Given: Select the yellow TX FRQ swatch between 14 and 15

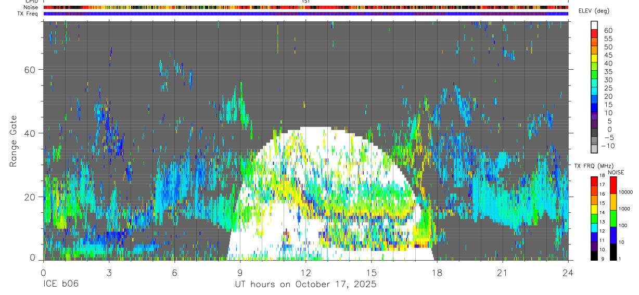Looking at the screenshot, I should coord(594,209).
